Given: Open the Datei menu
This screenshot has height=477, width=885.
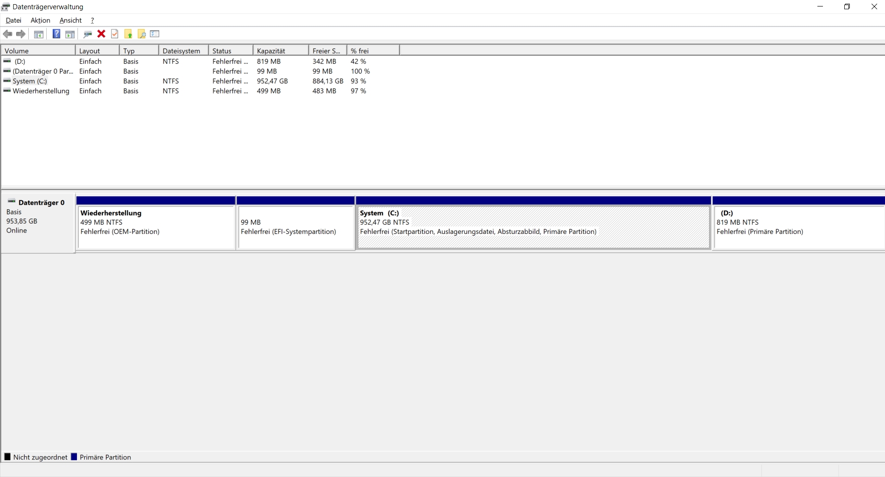Looking at the screenshot, I should pos(13,20).
